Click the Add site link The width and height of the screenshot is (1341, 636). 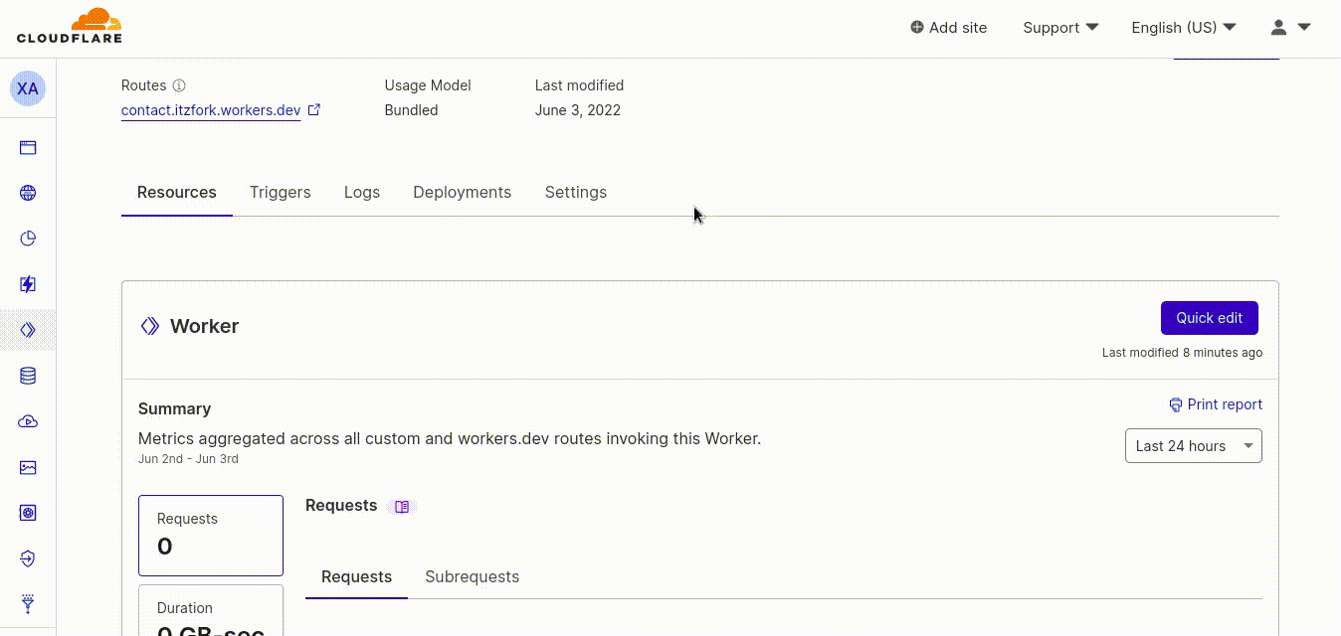(949, 28)
